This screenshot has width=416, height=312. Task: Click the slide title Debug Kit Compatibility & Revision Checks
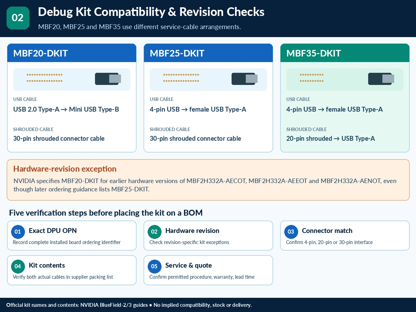(x=151, y=12)
